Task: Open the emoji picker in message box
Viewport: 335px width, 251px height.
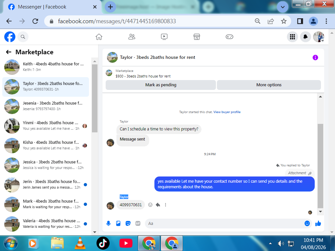Action: tap(307, 224)
